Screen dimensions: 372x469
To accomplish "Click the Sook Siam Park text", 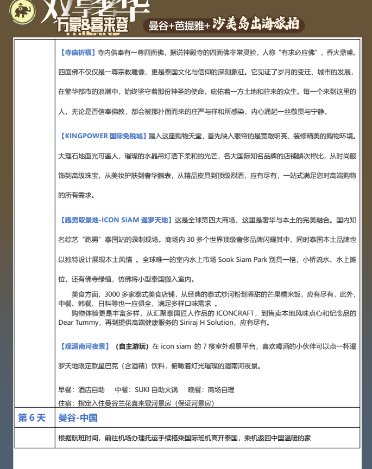I will 243,260.
